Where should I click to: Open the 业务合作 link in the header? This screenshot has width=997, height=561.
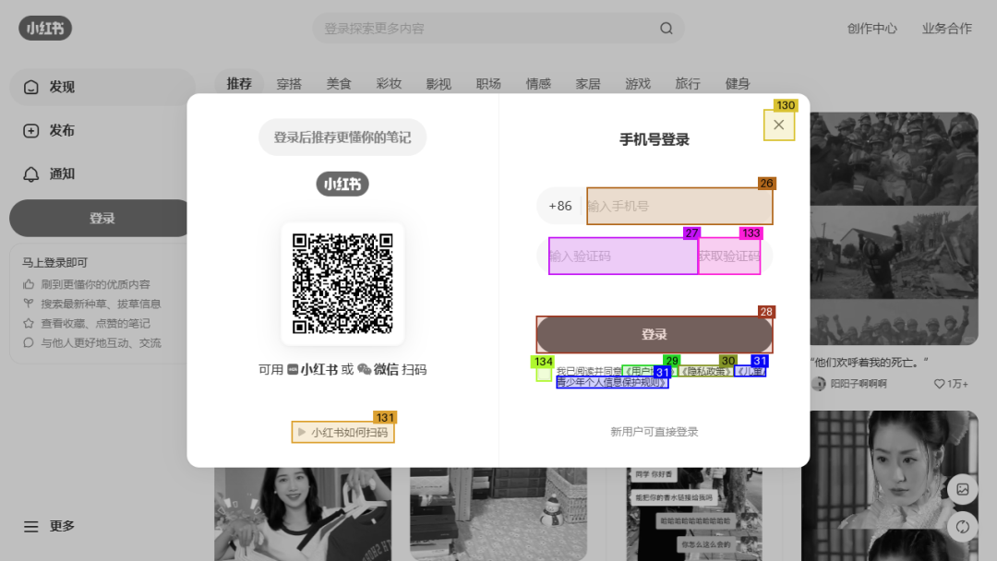point(947,28)
